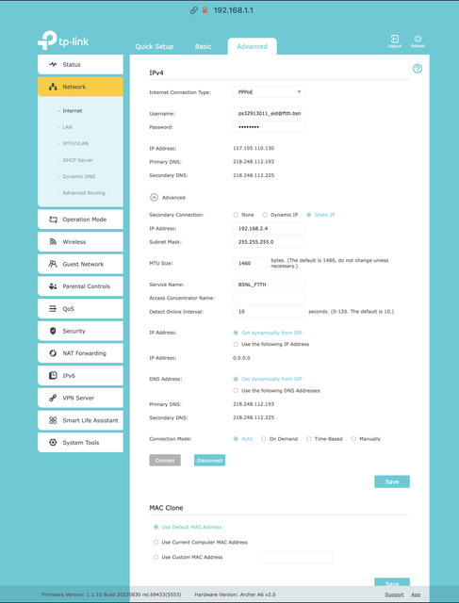Click the 192.168.1.1 address bar
This screenshot has height=603, width=459.
pos(233,10)
